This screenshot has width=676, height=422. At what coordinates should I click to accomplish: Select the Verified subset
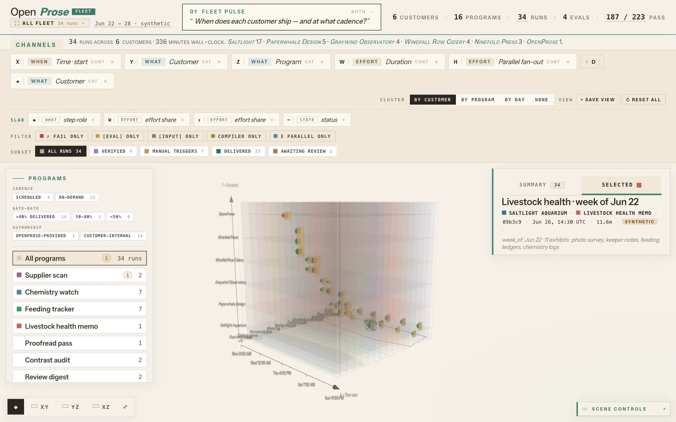tap(113, 151)
